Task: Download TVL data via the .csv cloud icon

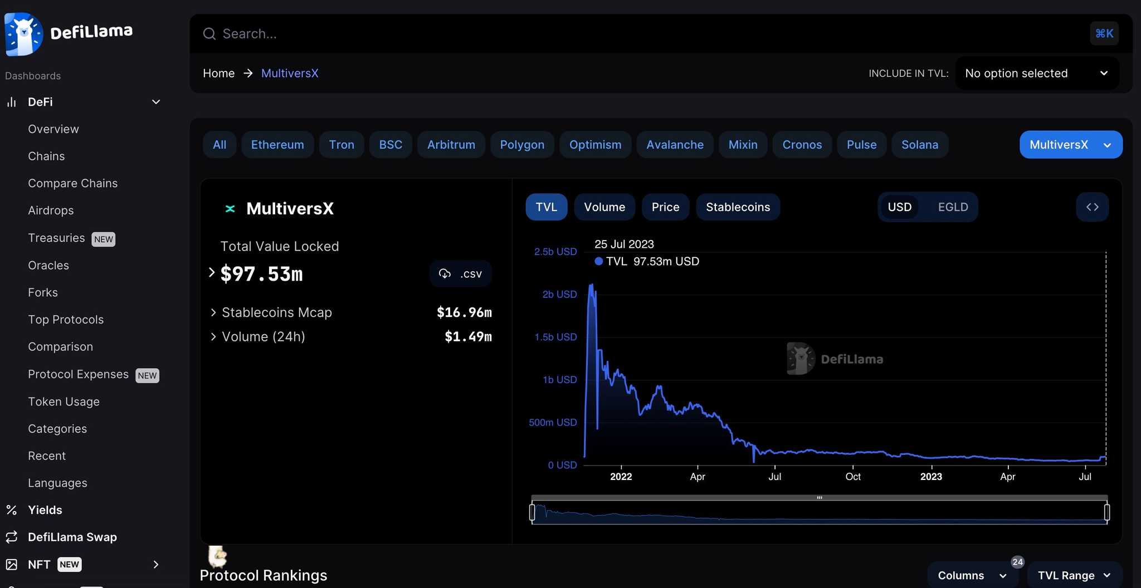Action: [x=445, y=273]
